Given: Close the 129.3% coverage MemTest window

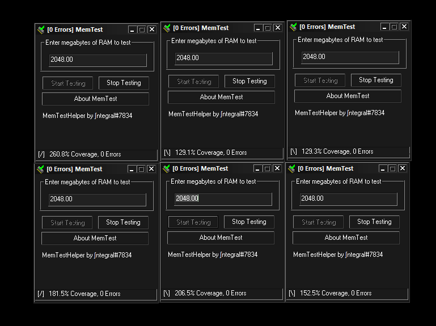Looking at the screenshot, I should (404, 27).
